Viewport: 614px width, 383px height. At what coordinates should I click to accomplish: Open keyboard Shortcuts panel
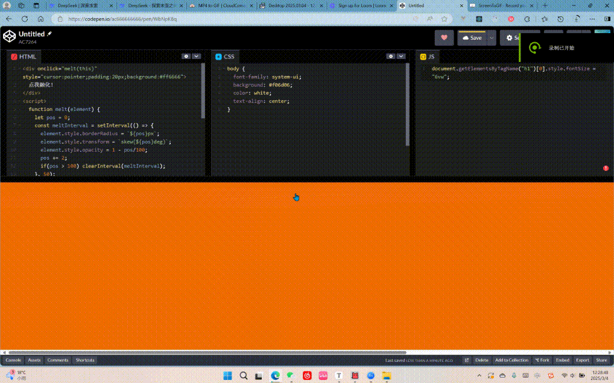[85, 360]
